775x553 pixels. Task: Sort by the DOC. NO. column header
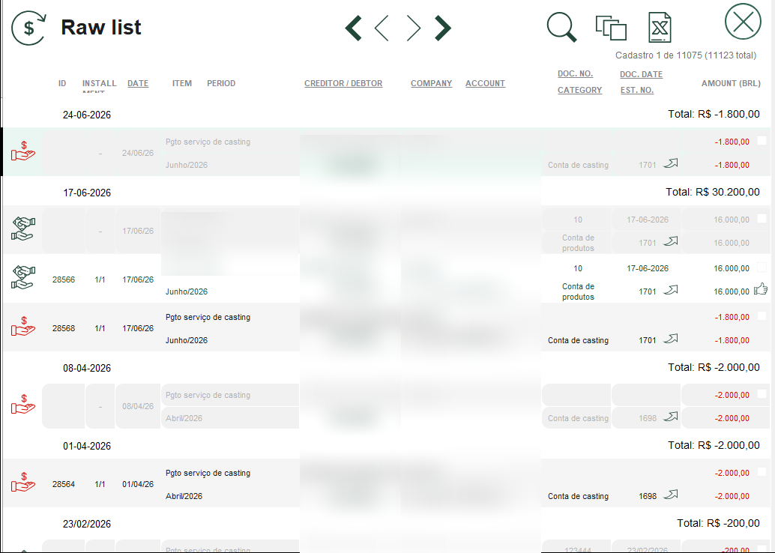pyautogui.click(x=576, y=73)
